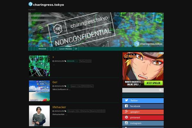The image size is (192, 128).
Task: Open the post titled X
Action: click(53, 57)
